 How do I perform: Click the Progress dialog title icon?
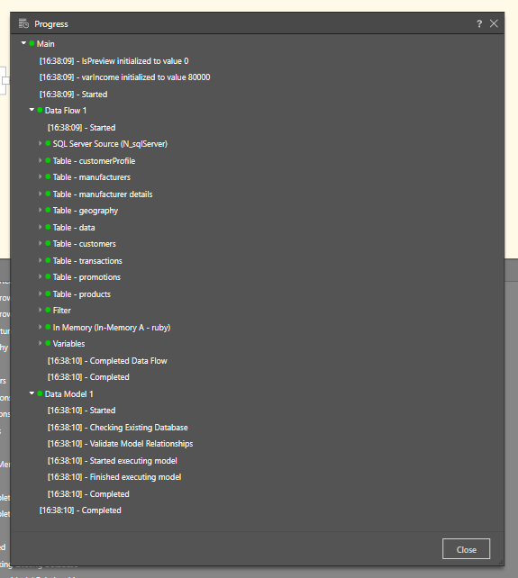click(23, 23)
